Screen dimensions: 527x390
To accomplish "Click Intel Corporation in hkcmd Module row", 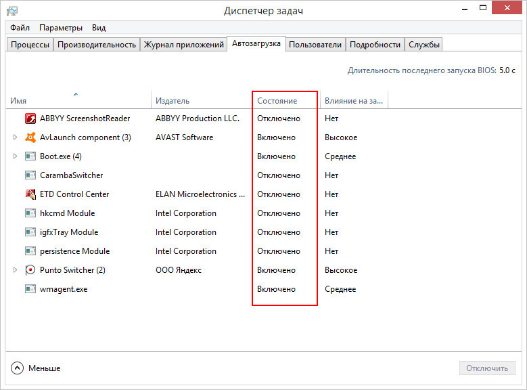I will click(x=186, y=213).
